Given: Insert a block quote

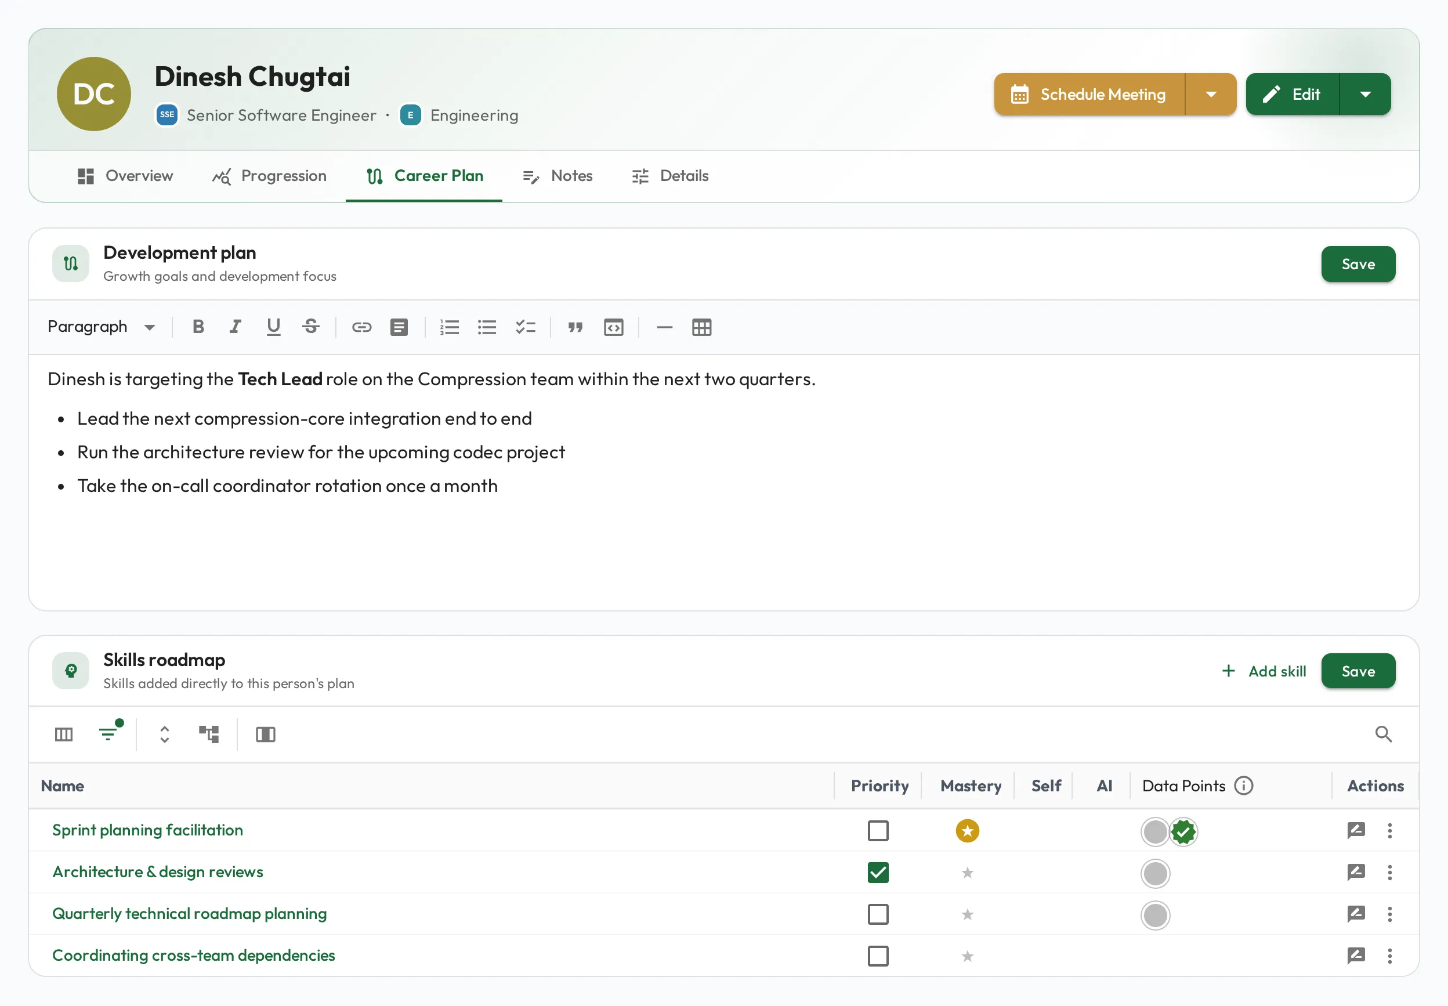Looking at the screenshot, I should point(575,327).
